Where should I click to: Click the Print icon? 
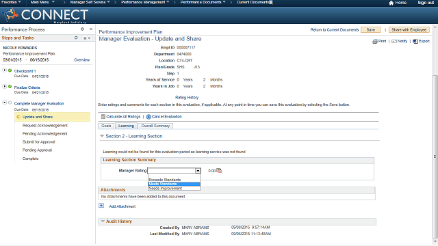click(374, 41)
